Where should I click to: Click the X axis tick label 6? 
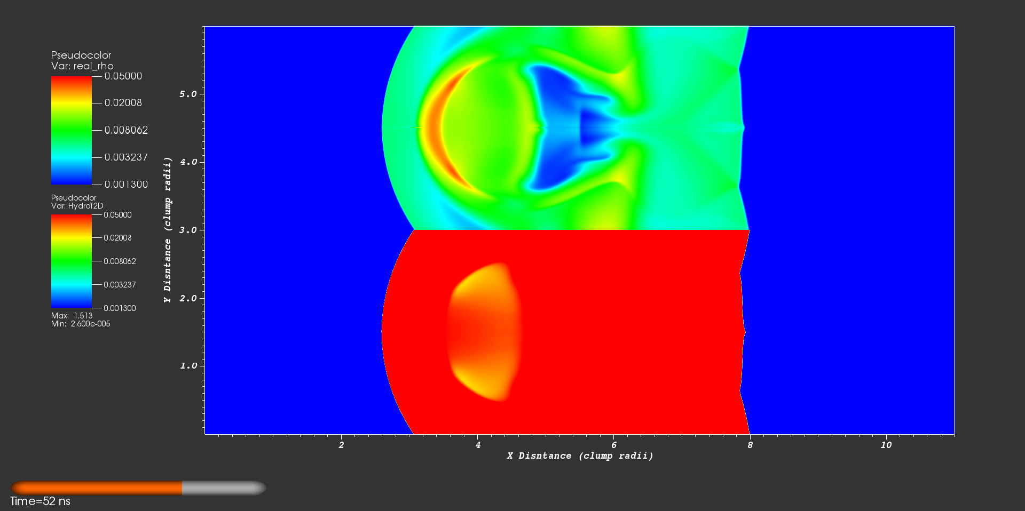point(614,445)
